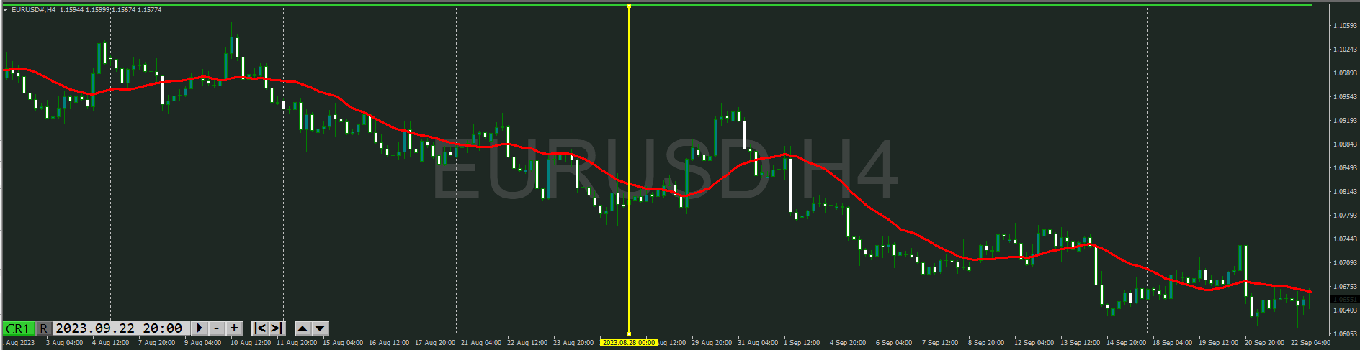Click the yellow 2023.08.28 00:00 date label

pyautogui.click(x=629, y=343)
